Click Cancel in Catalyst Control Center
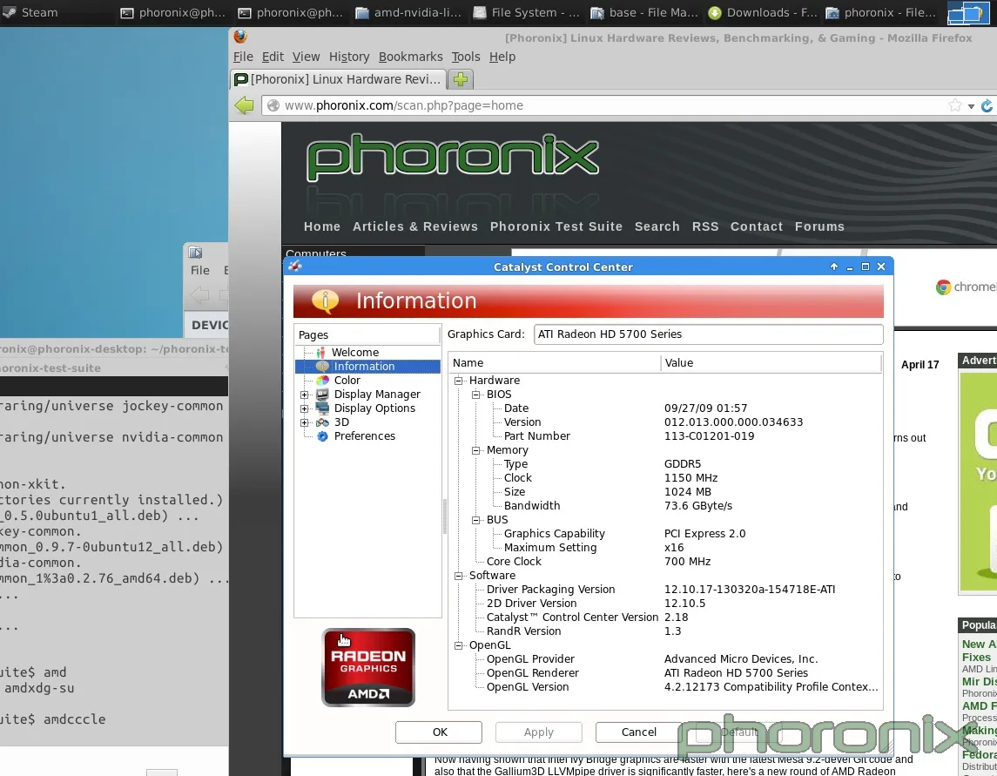Screen dimensions: 997x776 point(638,732)
